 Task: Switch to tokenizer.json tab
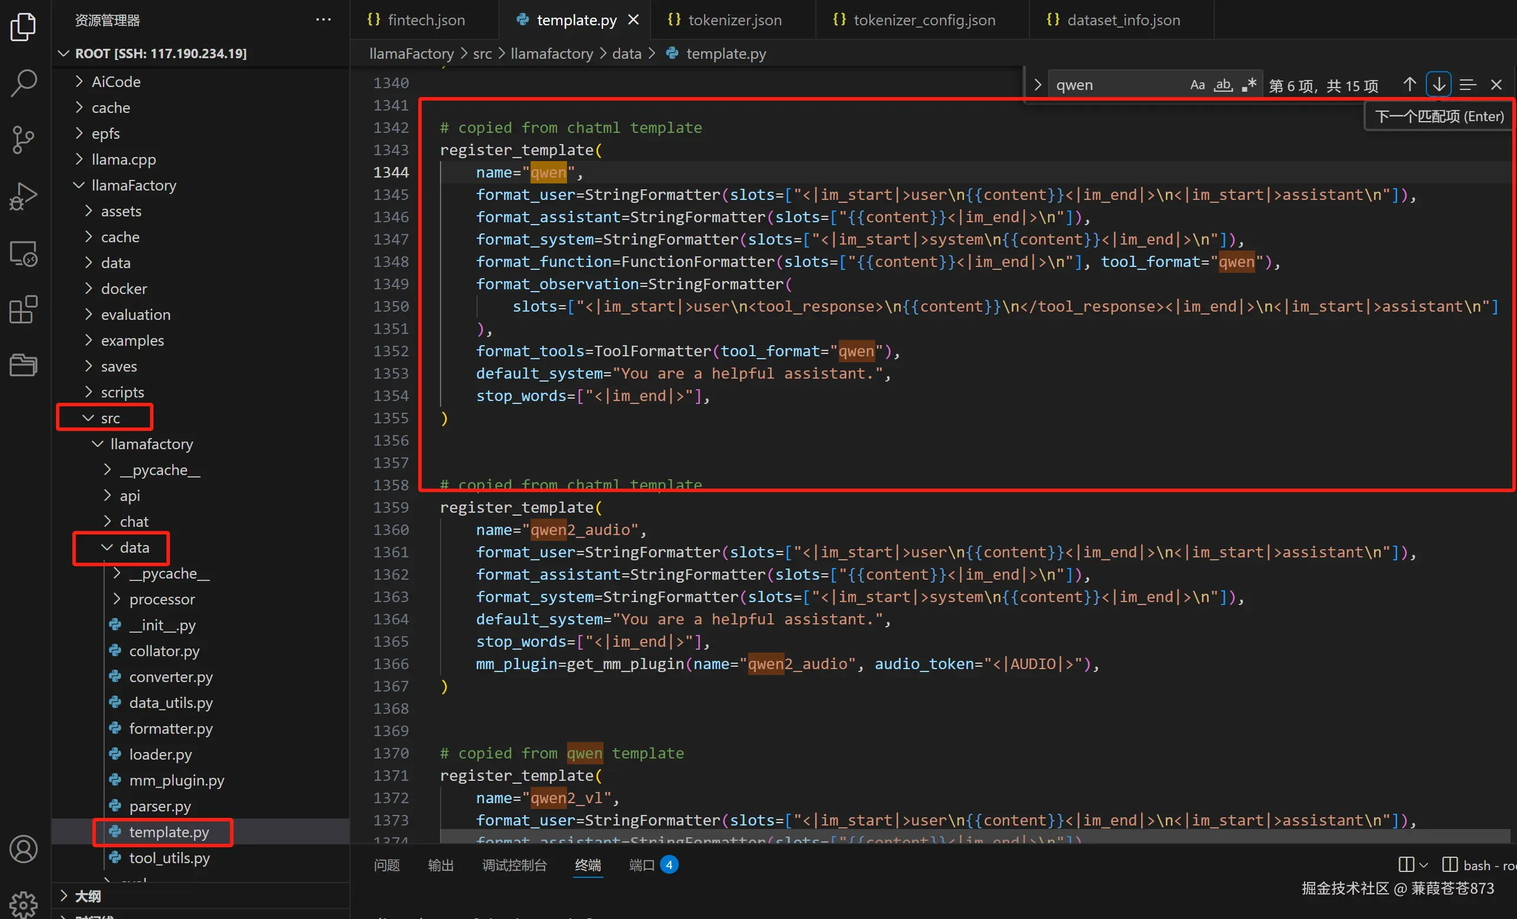coord(734,20)
